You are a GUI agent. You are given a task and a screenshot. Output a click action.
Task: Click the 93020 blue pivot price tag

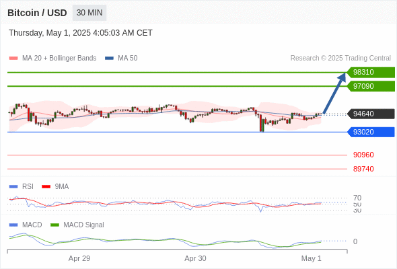click(x=371, y=132)
